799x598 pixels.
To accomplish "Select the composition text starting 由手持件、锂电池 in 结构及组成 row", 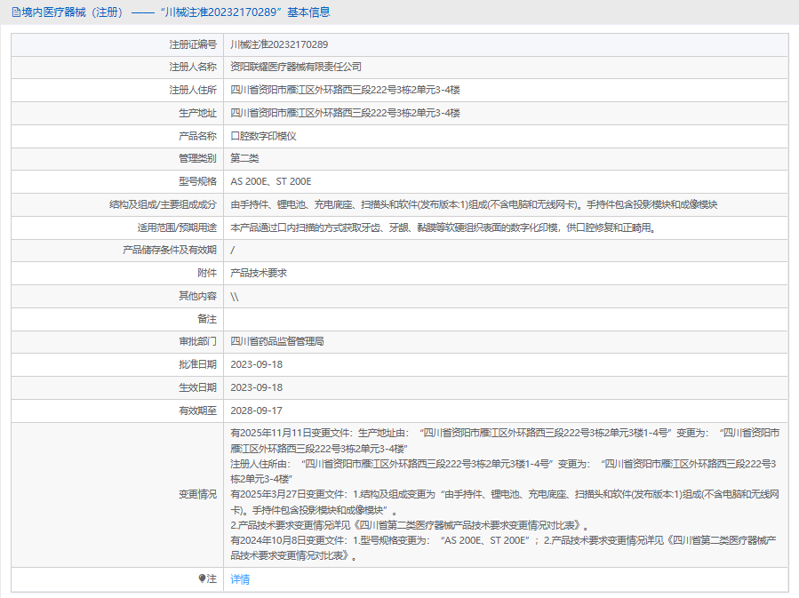I will coord(474,204).
